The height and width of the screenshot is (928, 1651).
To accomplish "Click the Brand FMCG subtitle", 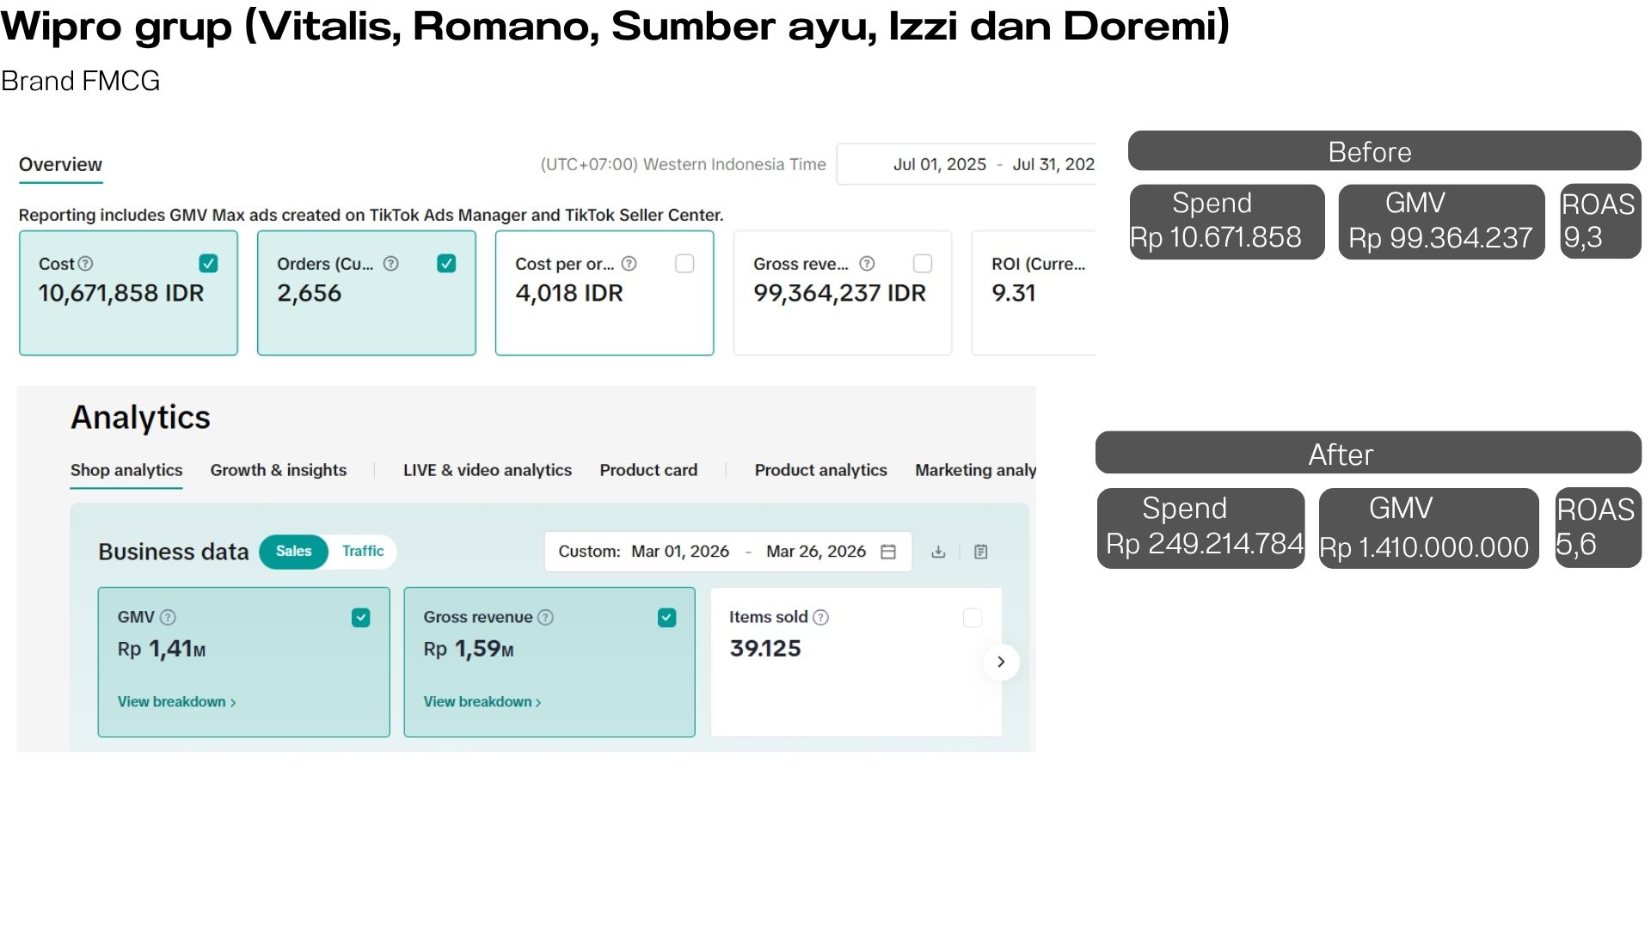I will pos(80,81).
